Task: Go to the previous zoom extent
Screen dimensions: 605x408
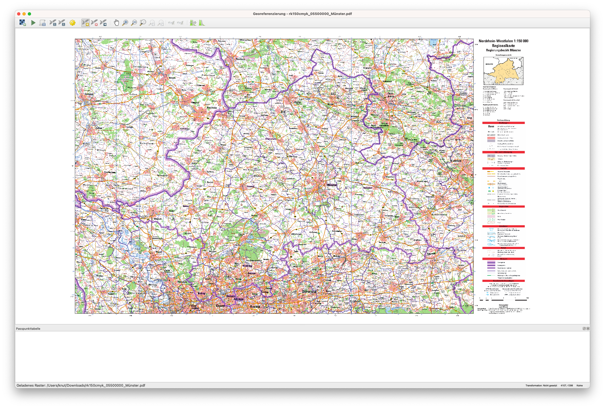Action: [x=152, y=23]
